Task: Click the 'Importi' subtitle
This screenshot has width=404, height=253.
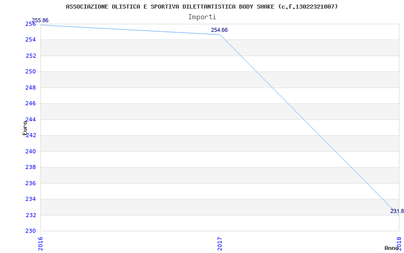Action: (202, 17)
